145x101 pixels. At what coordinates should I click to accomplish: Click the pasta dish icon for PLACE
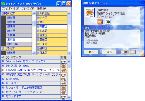[64, 83]
